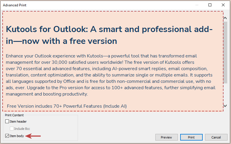Click the 'Free Version includes 70+' line
The width and height of the screenshot is (231, 144).
(67, 106)
